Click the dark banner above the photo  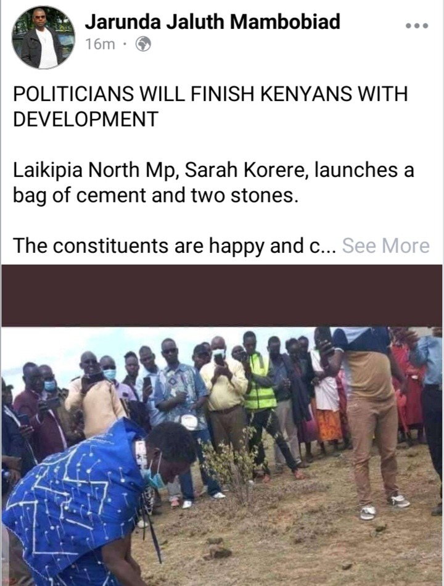[x=221, y=295]
